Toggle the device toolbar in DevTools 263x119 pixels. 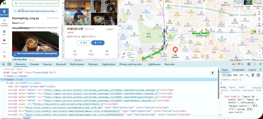[9, 64]
